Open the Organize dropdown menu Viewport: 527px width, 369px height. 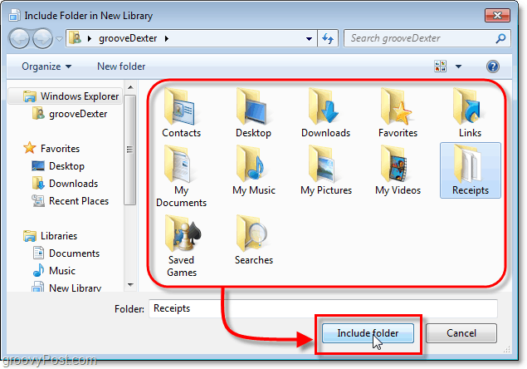(46, 66)
